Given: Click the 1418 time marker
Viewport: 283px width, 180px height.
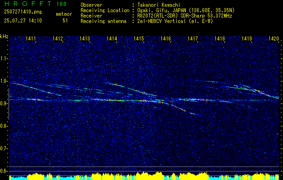Looking at the screenshot, I should (x=220, y=39).
